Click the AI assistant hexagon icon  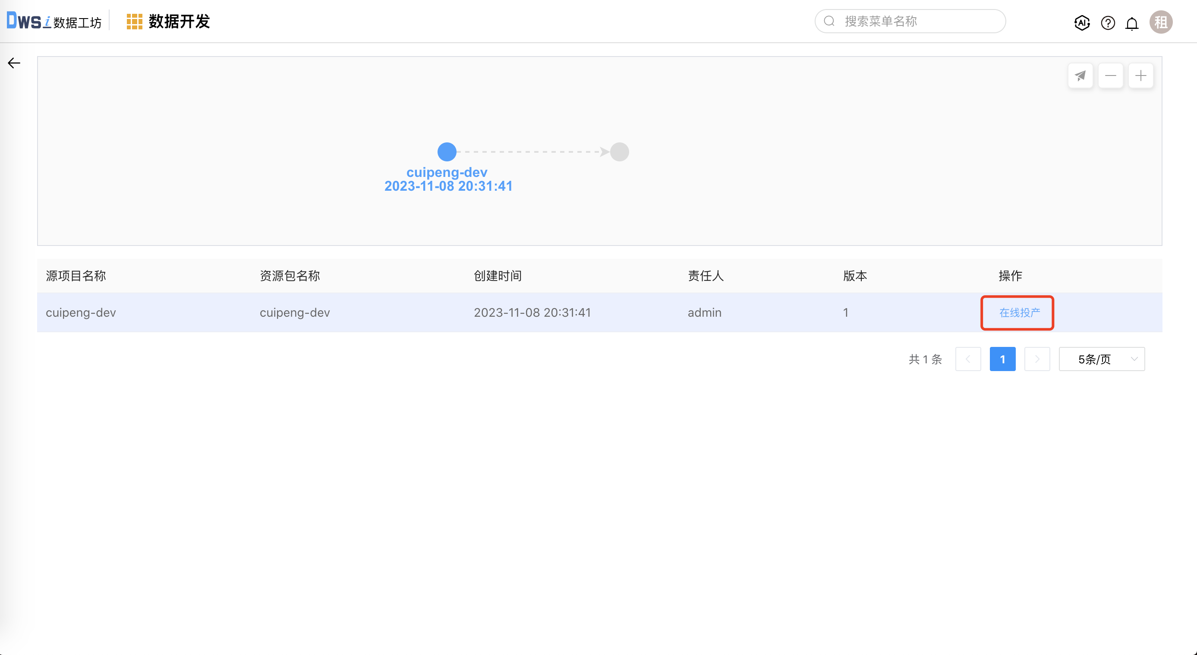coord(1082,22)
